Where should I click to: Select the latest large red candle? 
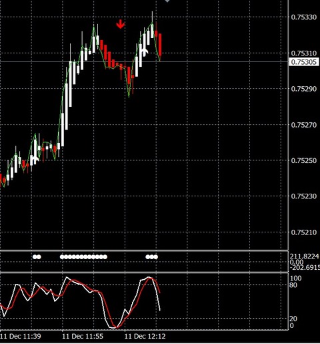160,45
